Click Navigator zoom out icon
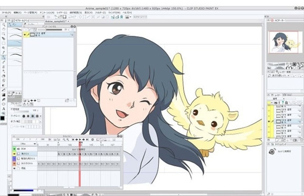 coord(287,64)
